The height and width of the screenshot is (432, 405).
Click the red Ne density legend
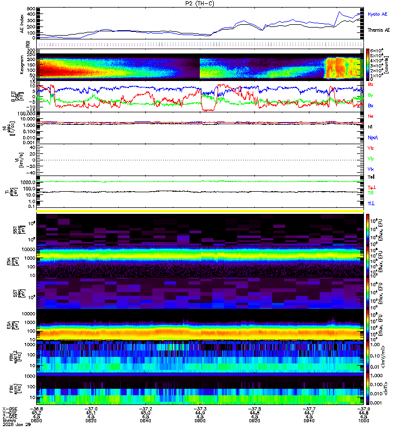point(370,116)
